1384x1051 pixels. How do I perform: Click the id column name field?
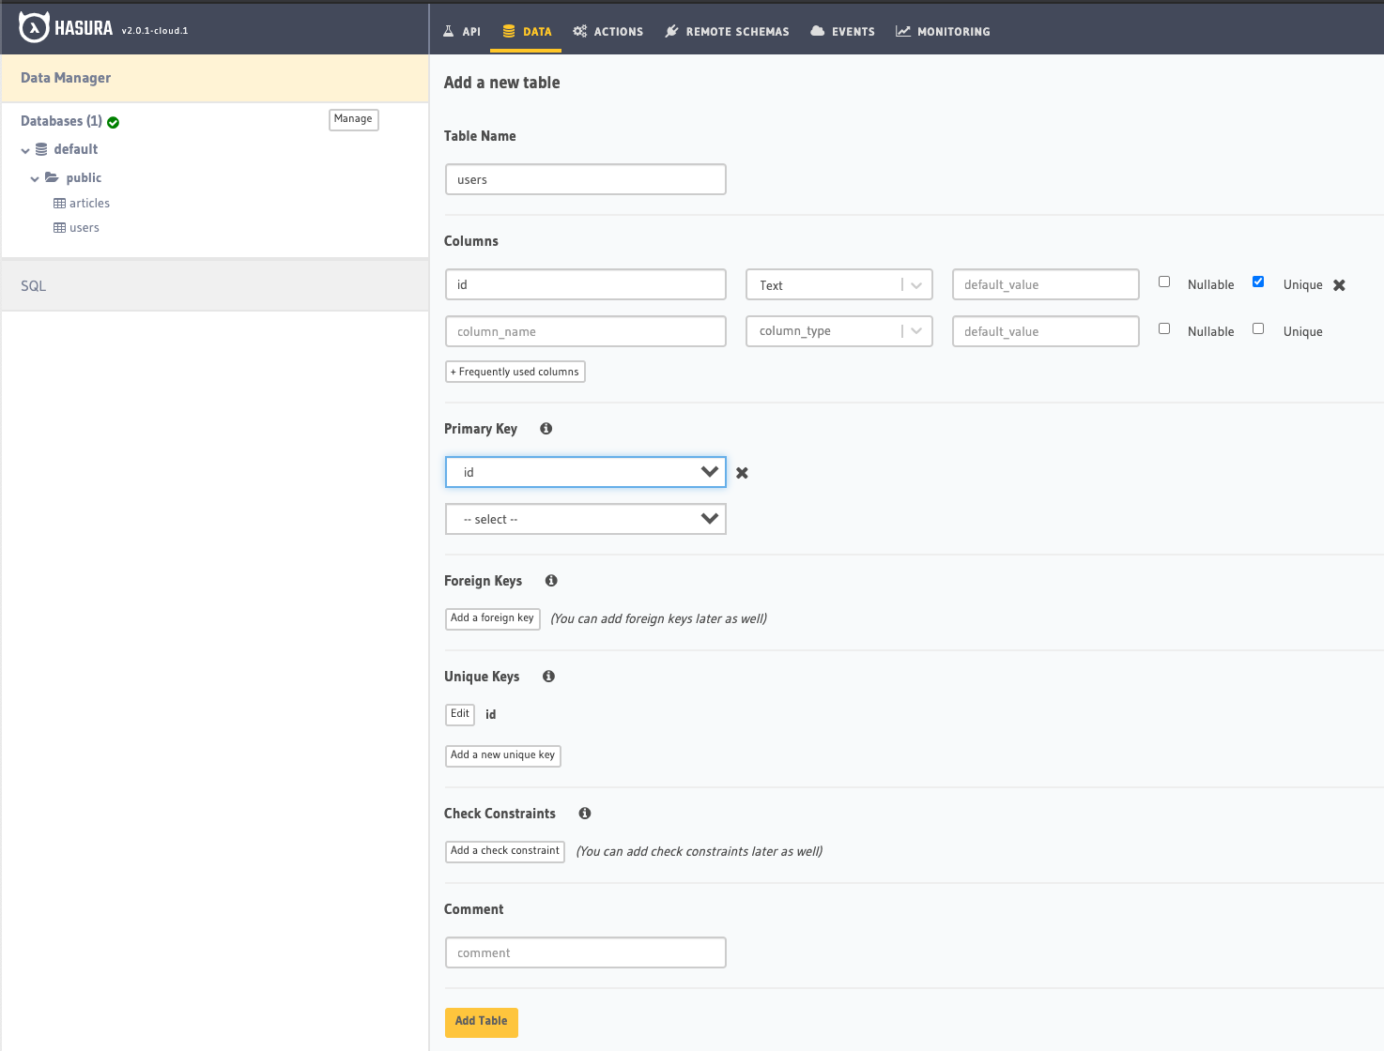pos(586,284)
